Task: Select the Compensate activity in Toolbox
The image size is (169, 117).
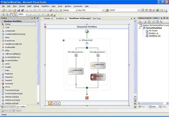Action: tap(10, 31)
